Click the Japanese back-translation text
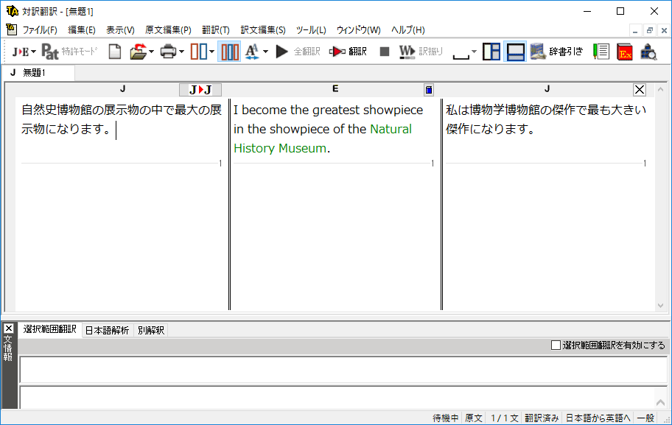Image resolution: width=672 pixels, height=425 pixels. (545, 119)
